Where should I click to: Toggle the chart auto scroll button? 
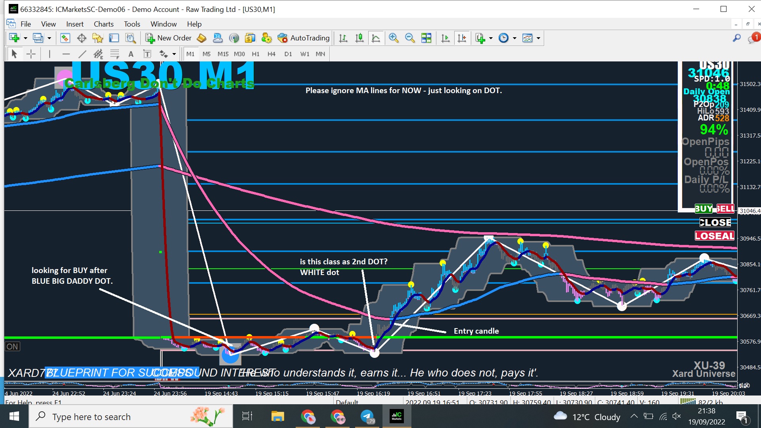[446, 38]
